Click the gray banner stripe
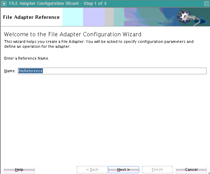The height and width of the screenshot is (174, 210). tap(109, 17)
